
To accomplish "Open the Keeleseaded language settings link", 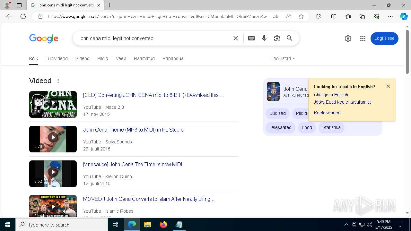I will pos(327,113).
